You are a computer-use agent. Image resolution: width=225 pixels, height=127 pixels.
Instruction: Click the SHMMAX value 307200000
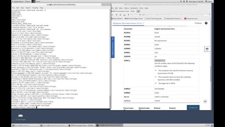(x=159, y=89)
